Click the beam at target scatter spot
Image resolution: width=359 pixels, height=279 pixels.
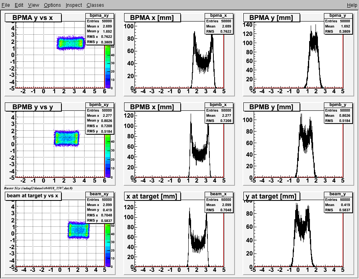(x=79, y=230)
